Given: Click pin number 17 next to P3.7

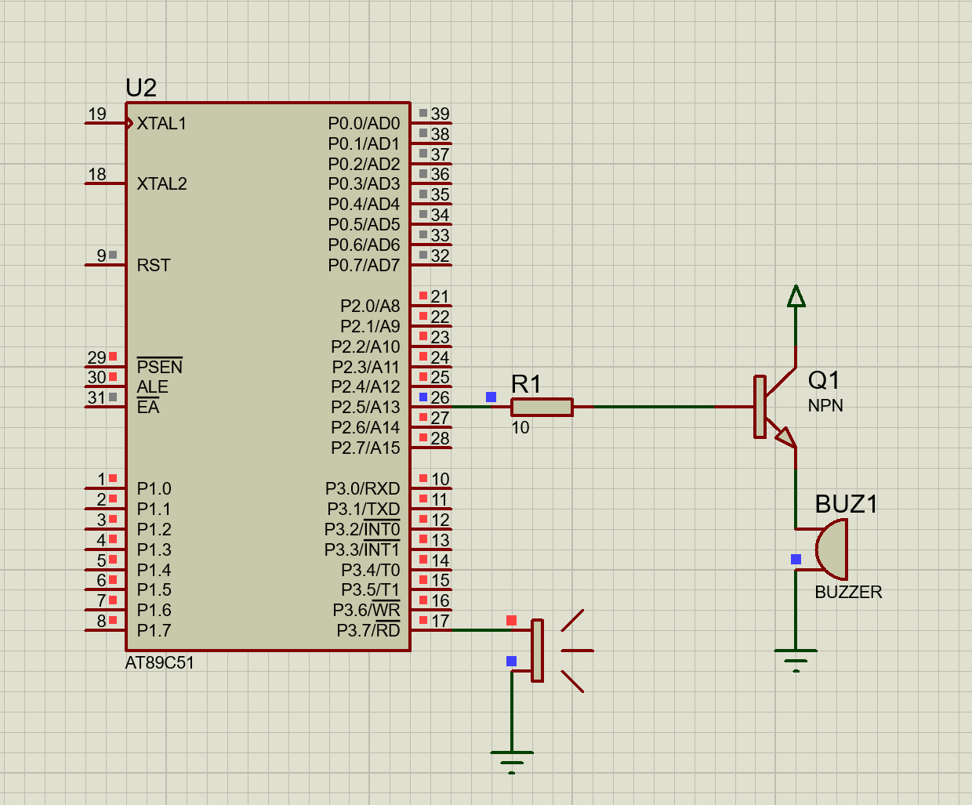Looking at the screenshot, I should [x=440, y=622].
